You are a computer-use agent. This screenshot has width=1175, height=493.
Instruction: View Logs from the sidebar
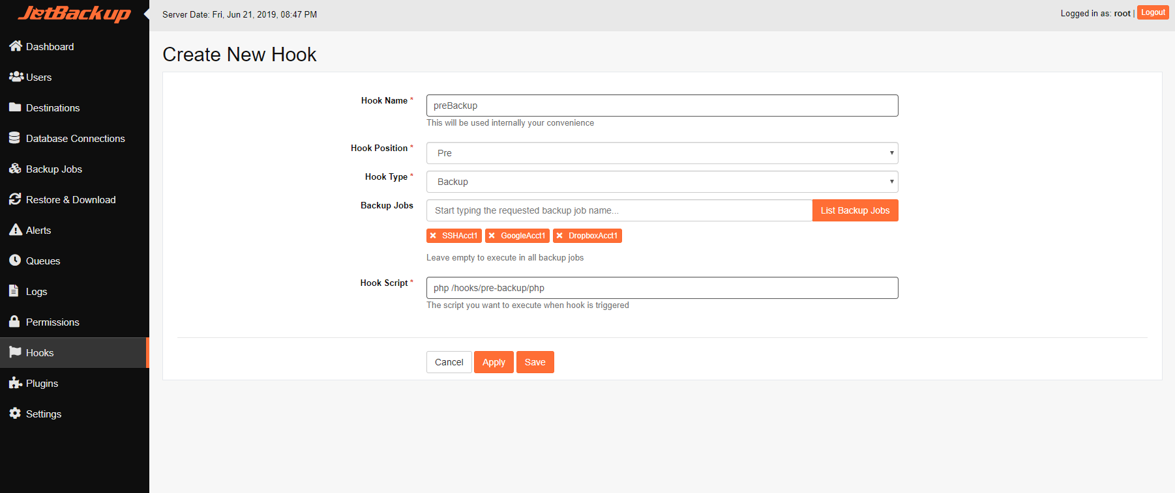pyautogui.click(x=74, y=291)
